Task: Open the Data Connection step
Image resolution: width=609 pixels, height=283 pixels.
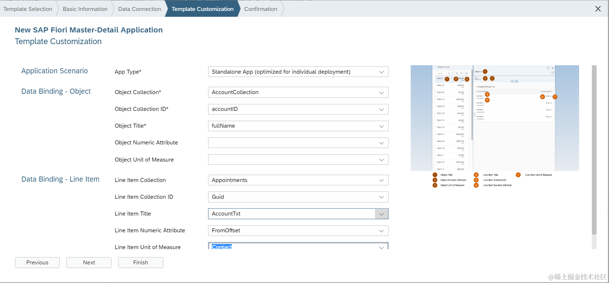Action: [x=140, y=9]
